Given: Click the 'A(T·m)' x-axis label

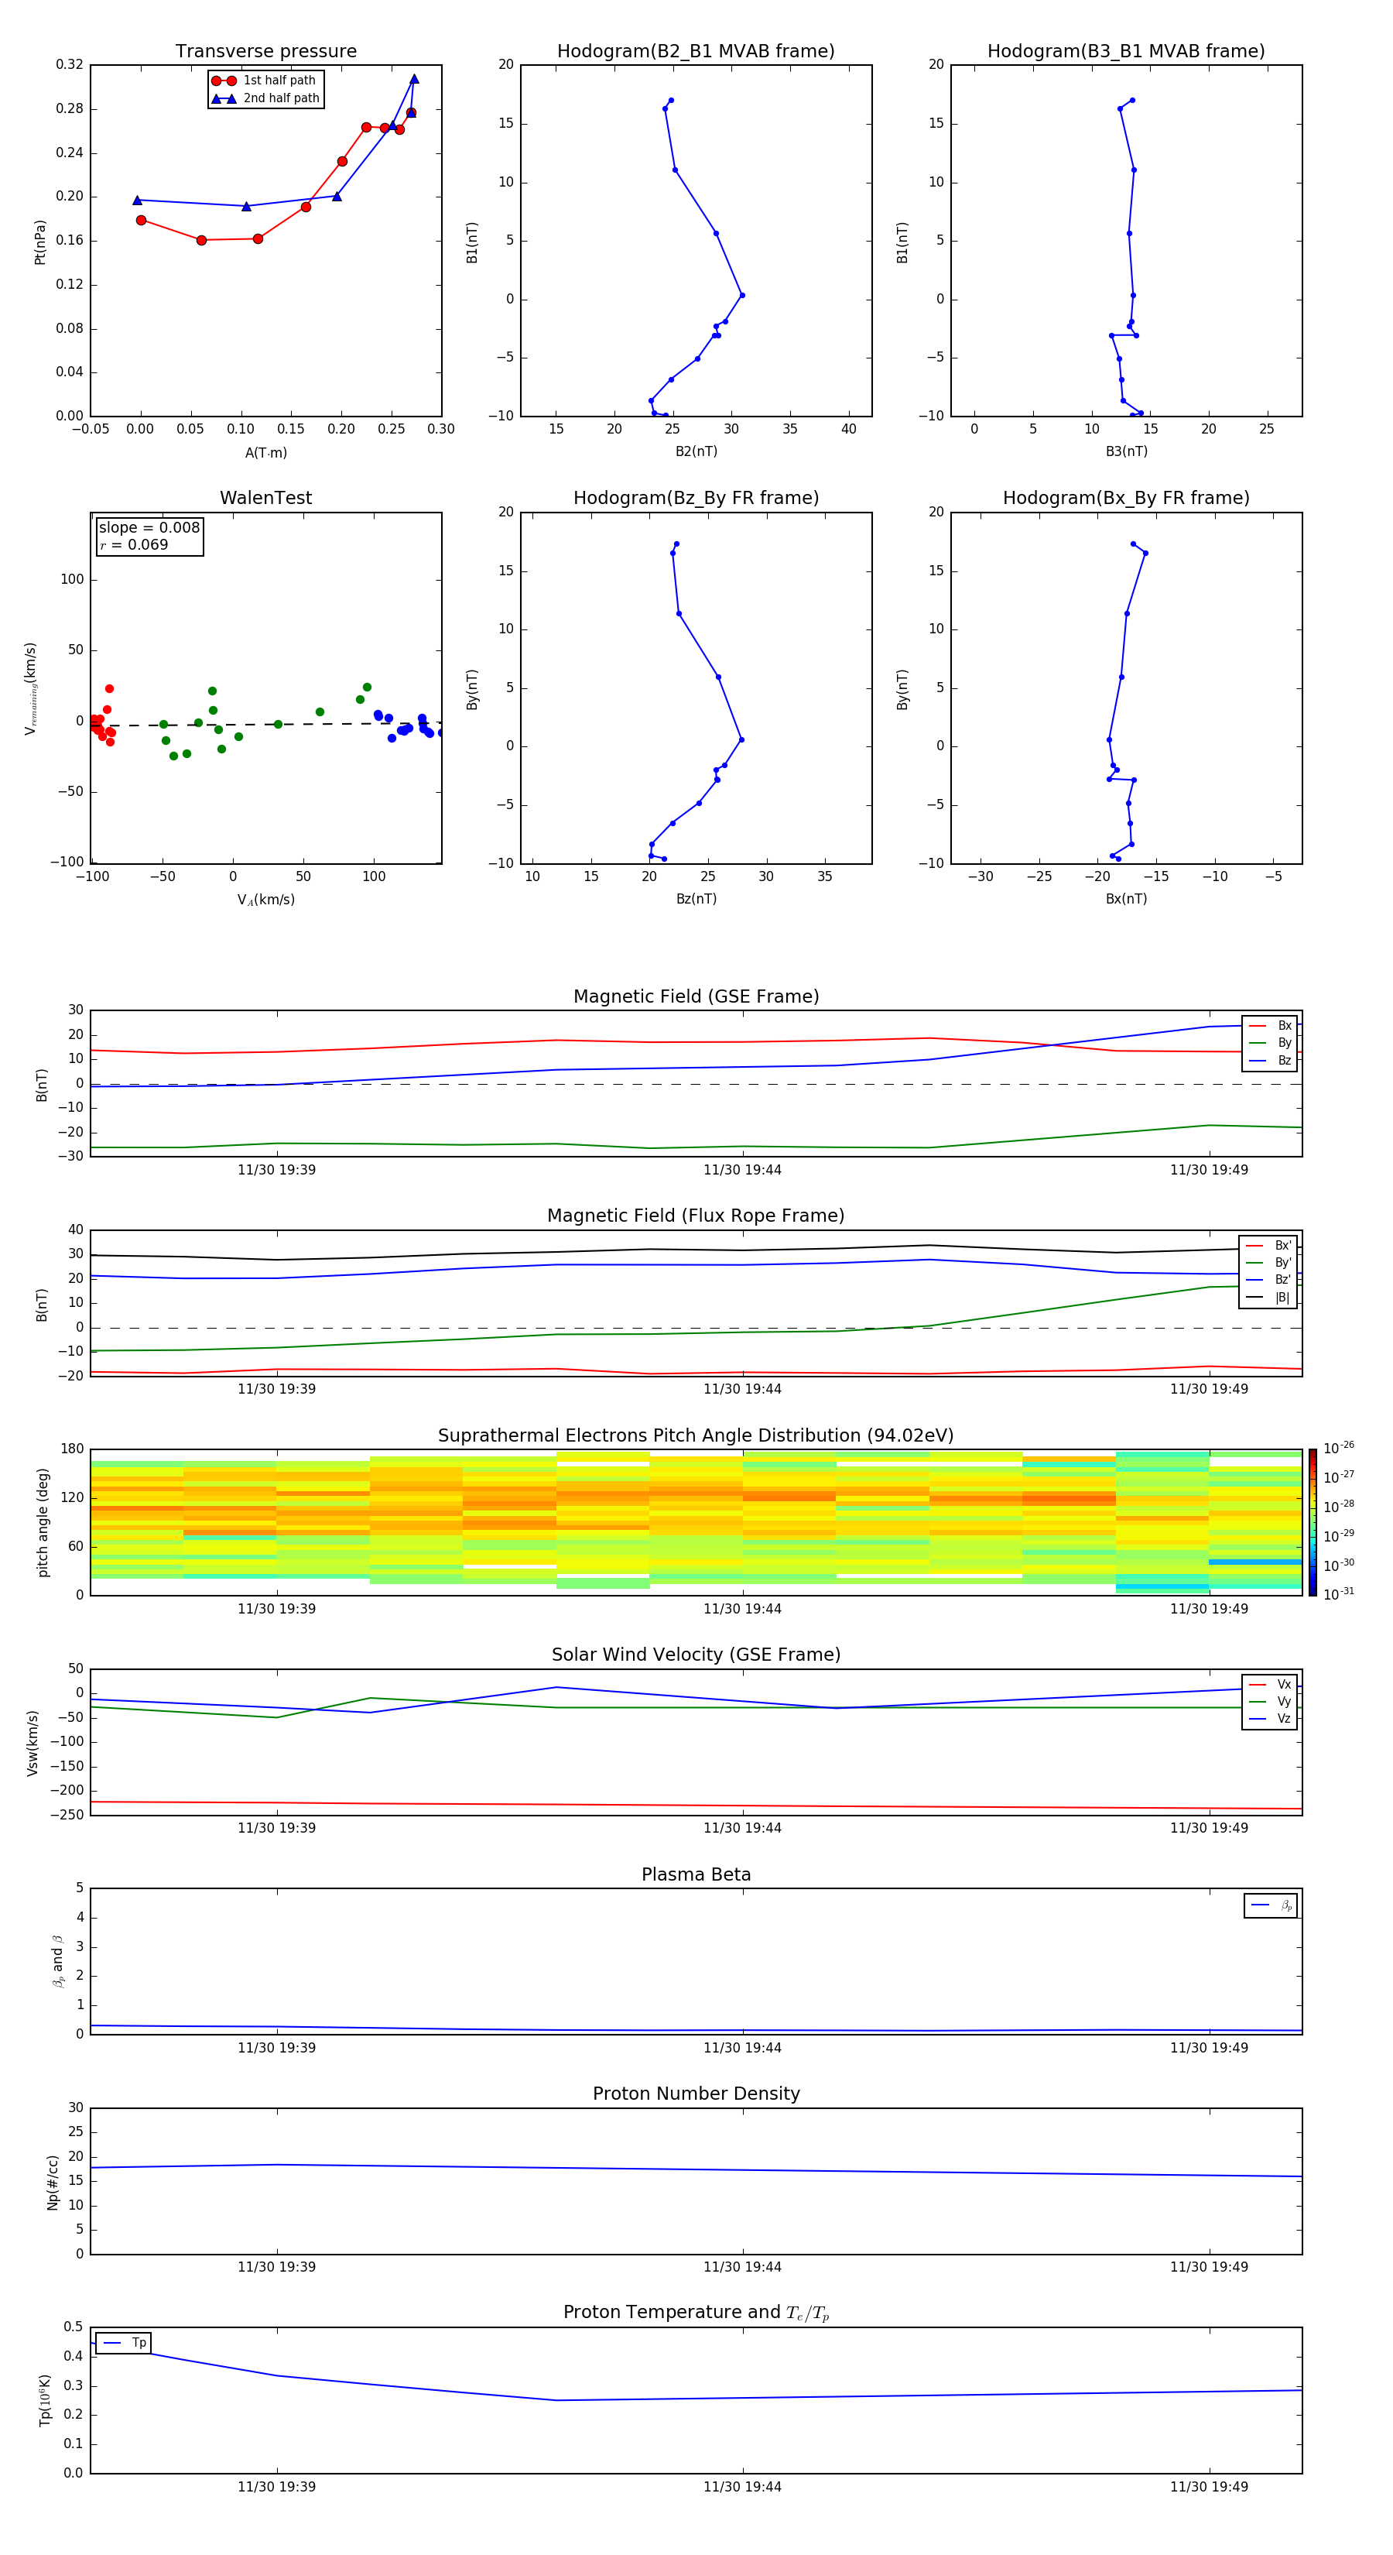Looking at the screenshot, I should tap(265, 453).
